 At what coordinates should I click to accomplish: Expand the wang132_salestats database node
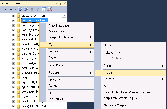(x=14, y=106)
